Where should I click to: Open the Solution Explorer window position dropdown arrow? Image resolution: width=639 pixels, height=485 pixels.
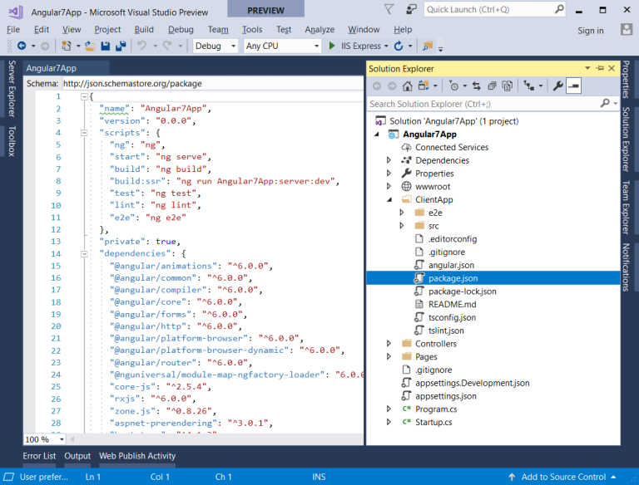587,68
